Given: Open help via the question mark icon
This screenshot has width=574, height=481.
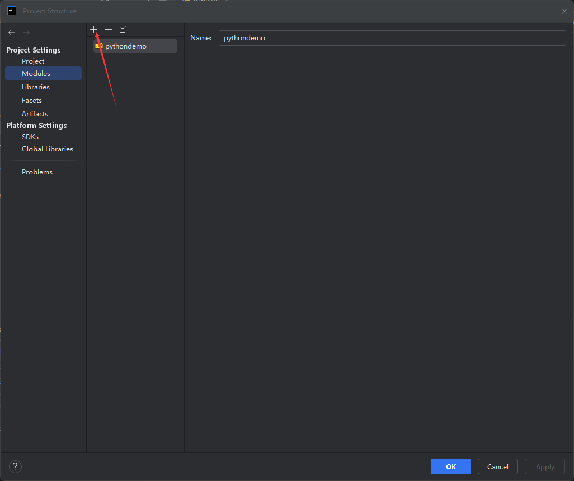Looking at the screenshot, I should pyautogui.click(x=15, y=466).
